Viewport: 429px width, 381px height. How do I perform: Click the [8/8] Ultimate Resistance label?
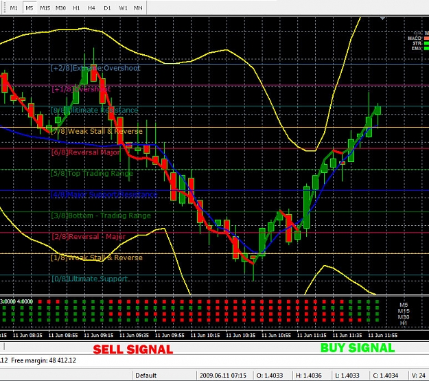95,110
